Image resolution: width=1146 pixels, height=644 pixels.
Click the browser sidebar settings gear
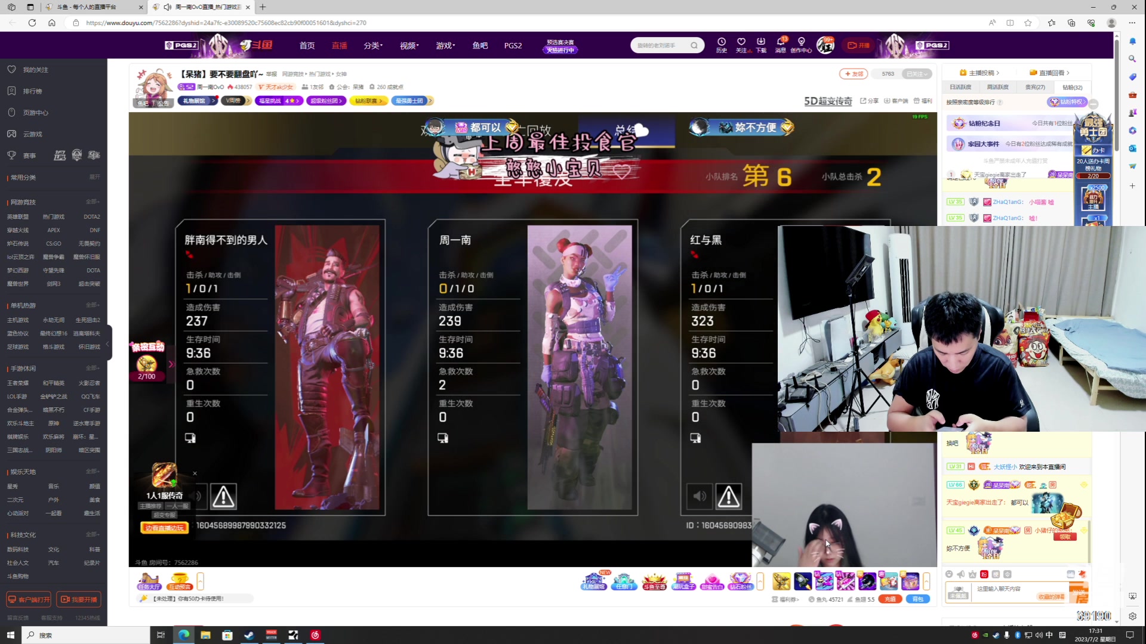1132,616
